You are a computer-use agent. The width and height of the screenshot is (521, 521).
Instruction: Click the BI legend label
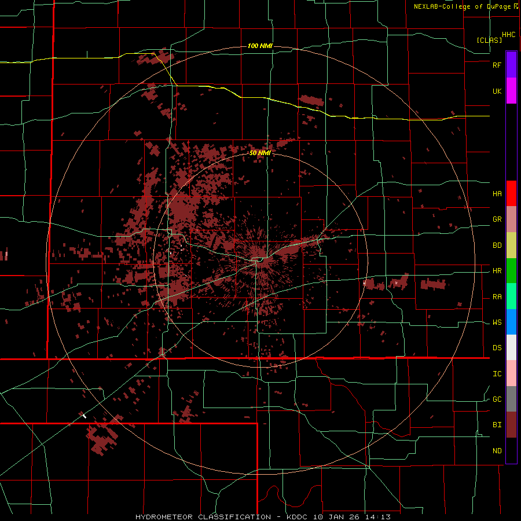tap(497, 425)
